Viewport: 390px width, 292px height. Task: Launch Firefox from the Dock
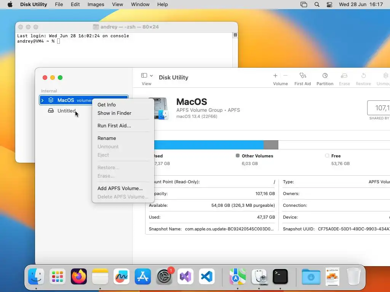tap(79, 276)
